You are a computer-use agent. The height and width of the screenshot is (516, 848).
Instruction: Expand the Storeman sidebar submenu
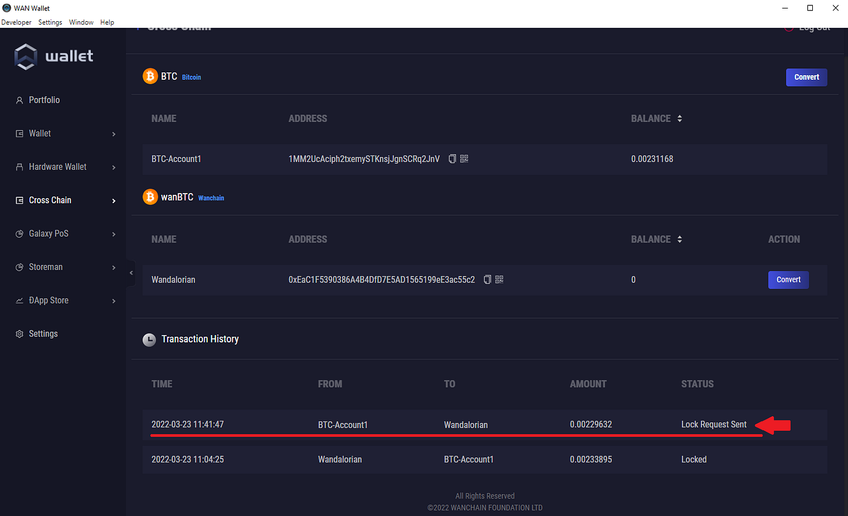113,267
